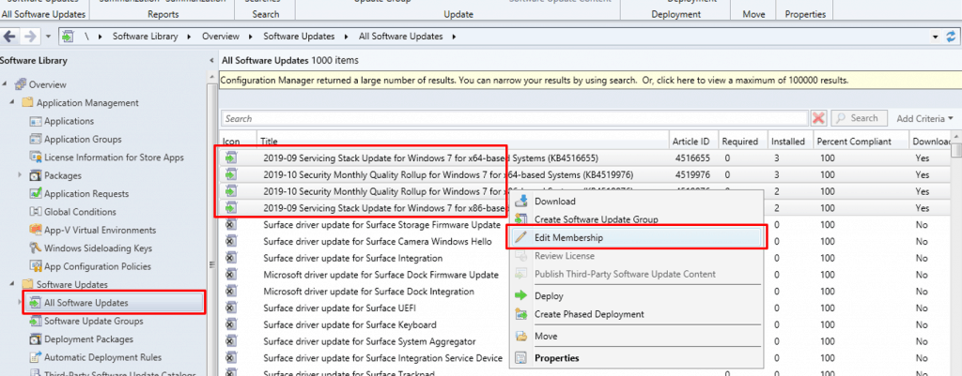Select Windows Sideloading Keys node
The image size is (962, 376).
[x=98, y=248]
